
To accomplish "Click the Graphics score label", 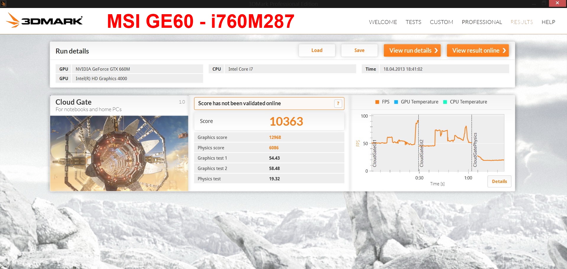I will [212, 137].
